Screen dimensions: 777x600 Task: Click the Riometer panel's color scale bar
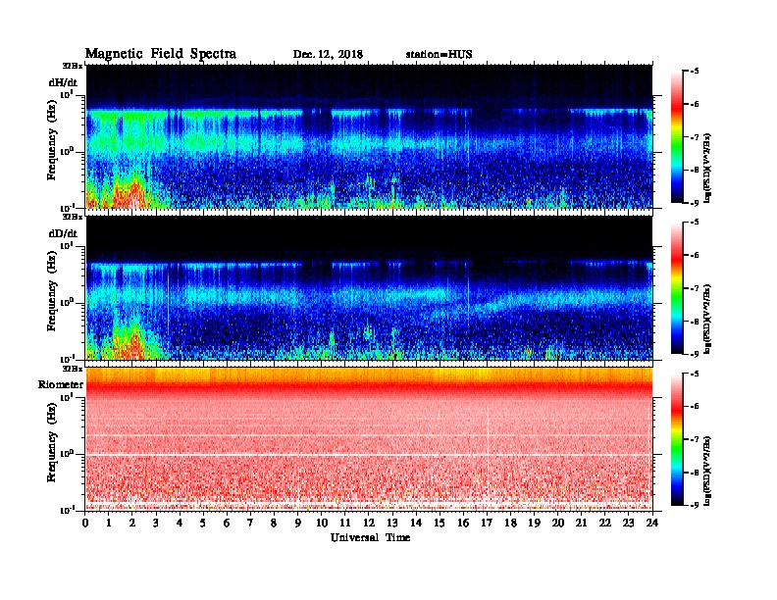click(677, 439)
